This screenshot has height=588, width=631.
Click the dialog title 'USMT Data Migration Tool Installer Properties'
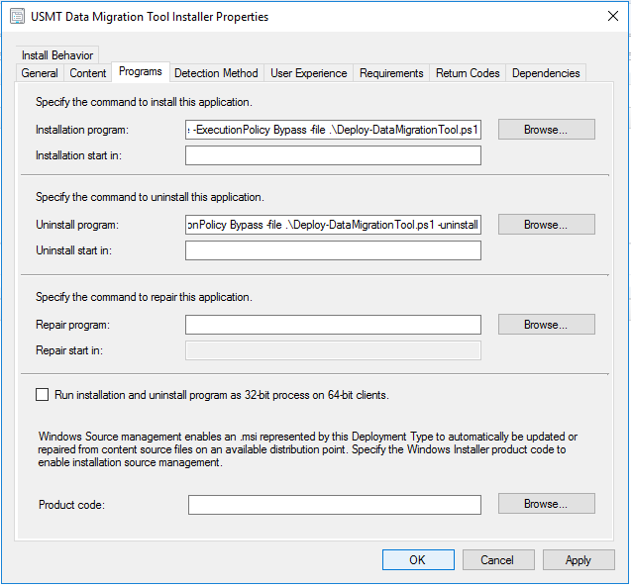[150, 17]
